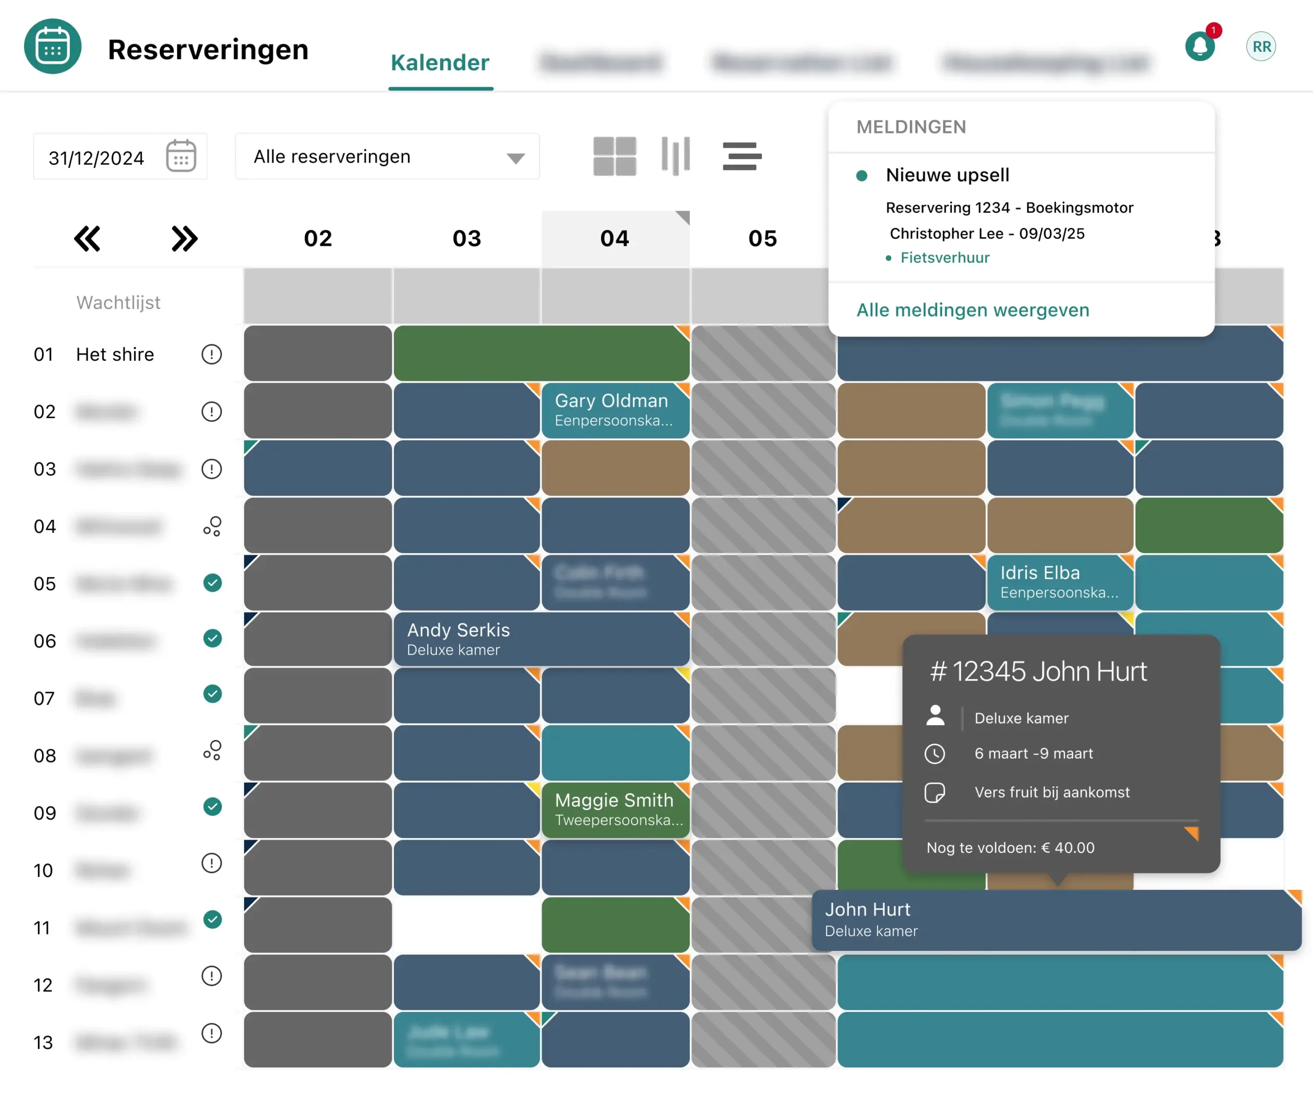Toggle the checkmark status on room 11

click(x=212, y=919)
